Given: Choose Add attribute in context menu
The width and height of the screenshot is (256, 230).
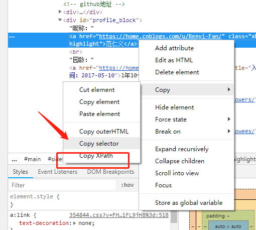Looking at the screenshot, I should (x=174, y=48).
